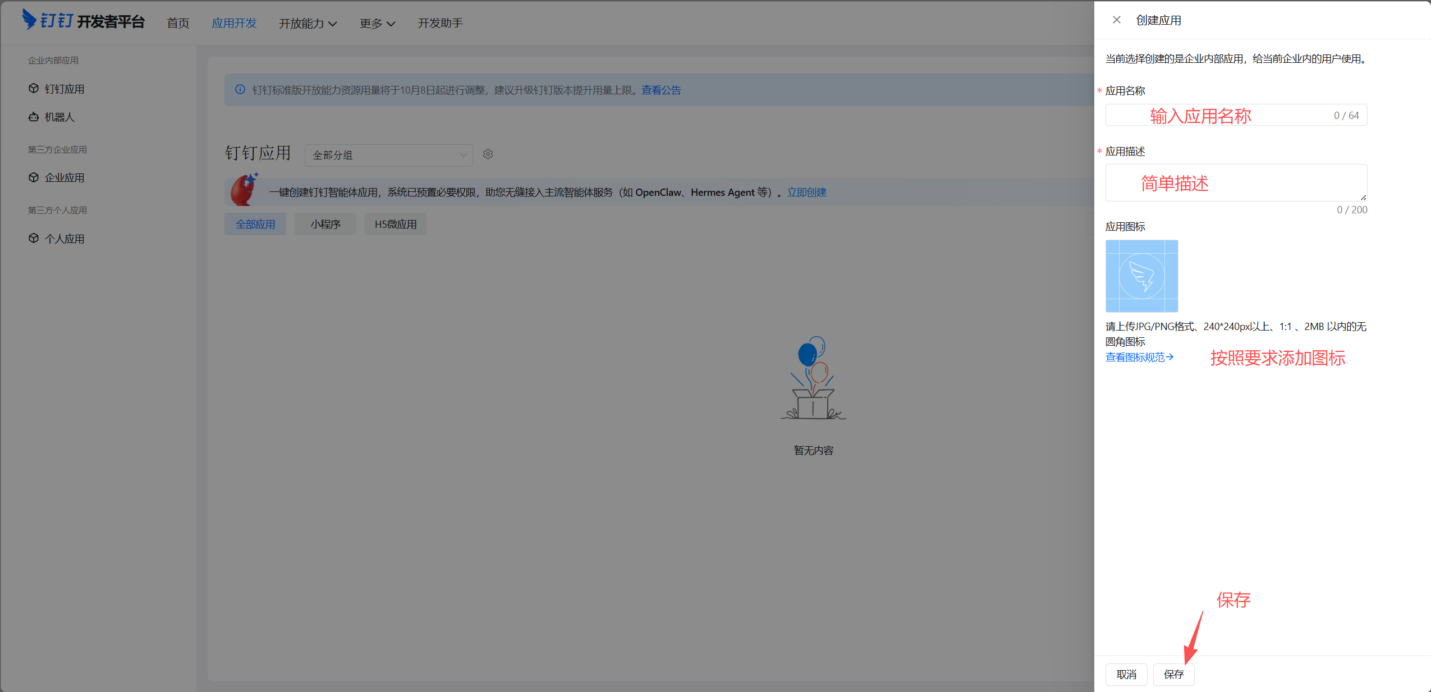
Task: Upload an image via the blue app icon placeholder
Action: [x=1141, y=276]
